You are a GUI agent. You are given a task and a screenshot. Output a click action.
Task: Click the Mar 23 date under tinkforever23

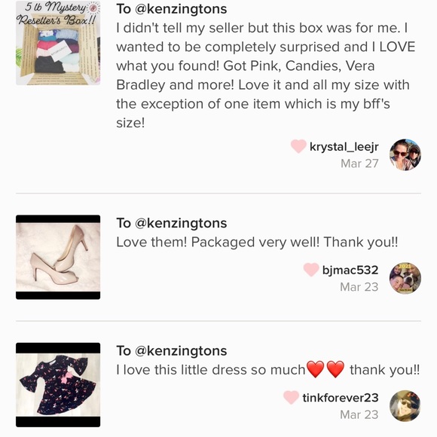click(x=359, y=414)
